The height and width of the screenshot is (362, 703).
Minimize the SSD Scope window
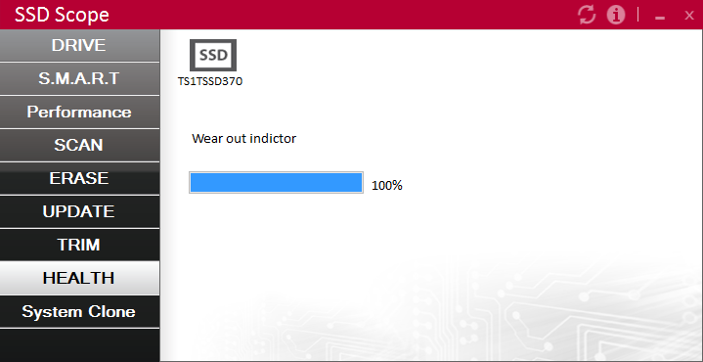coord(660,17)
